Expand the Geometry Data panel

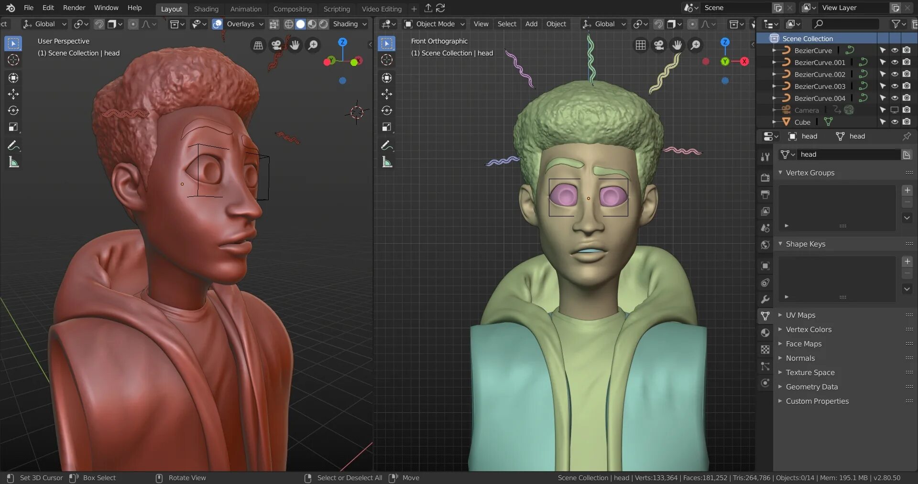[811, 387]
